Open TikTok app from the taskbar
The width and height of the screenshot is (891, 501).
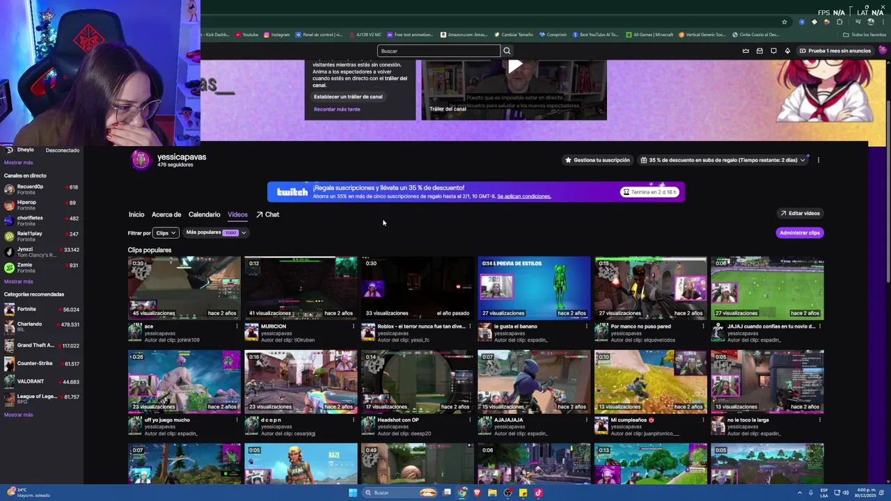[538, 493]
